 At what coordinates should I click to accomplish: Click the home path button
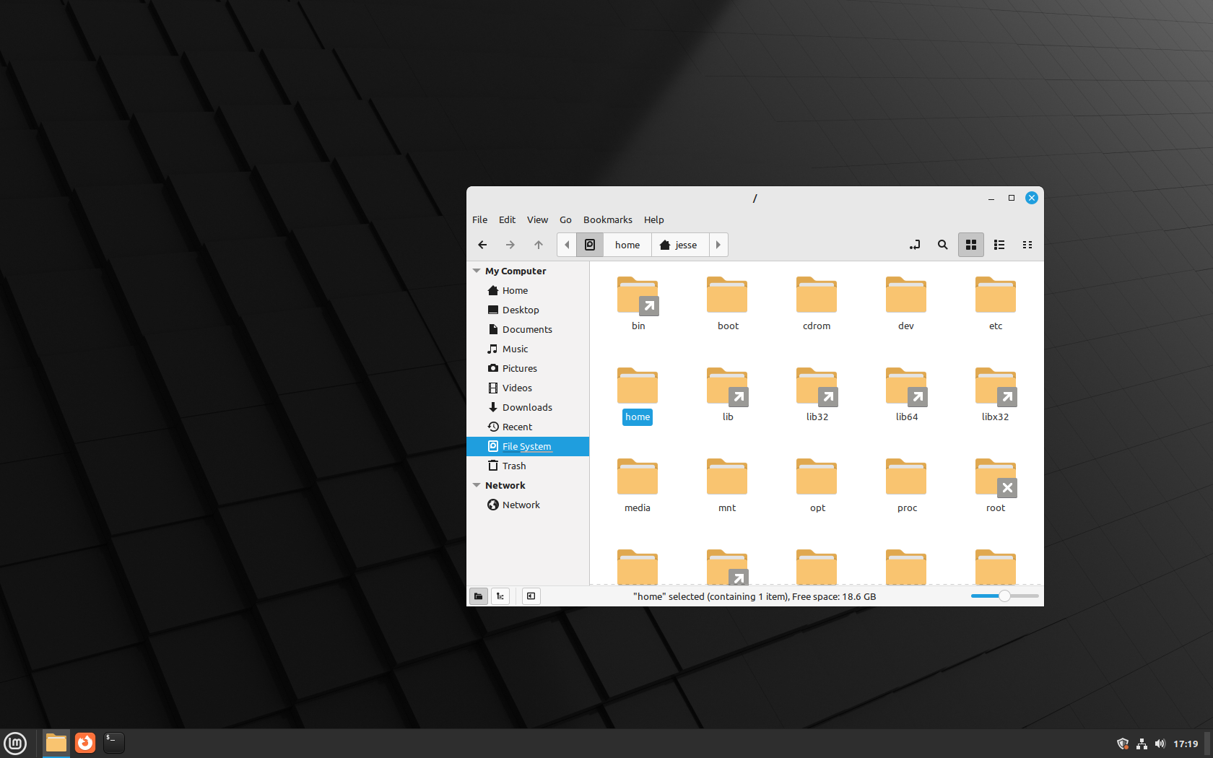627,245
